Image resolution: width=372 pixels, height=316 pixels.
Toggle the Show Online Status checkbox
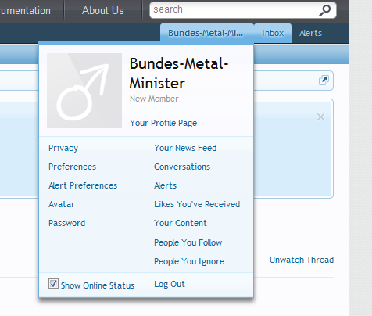[x=53, y=284]
